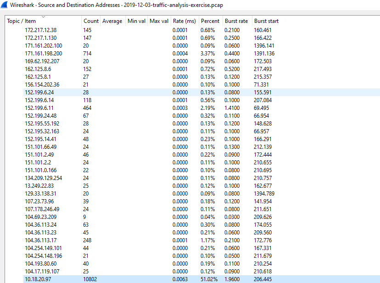Click percent value 51.02%
The height and width of the screenshot is (283, 380).
(209, 279)
